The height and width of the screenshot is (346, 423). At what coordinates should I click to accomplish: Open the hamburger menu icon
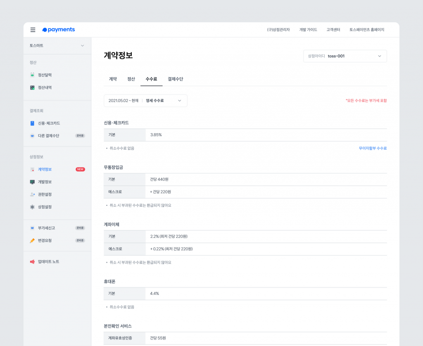(x=33, y=30)
